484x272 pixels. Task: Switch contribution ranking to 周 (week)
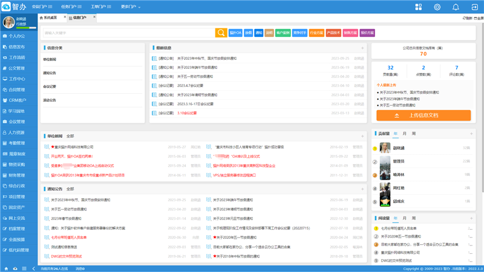(x=413, y=133)
